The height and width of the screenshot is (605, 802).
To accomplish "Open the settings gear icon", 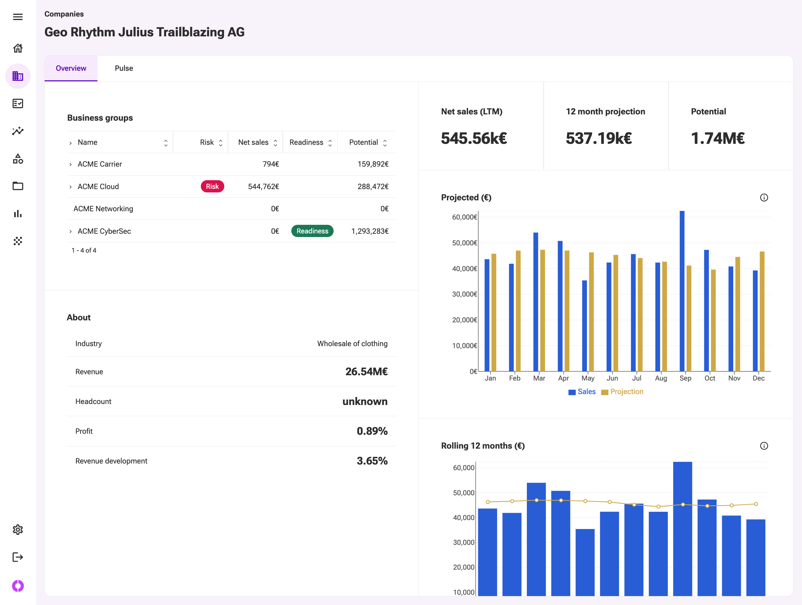I will [18, 530].
